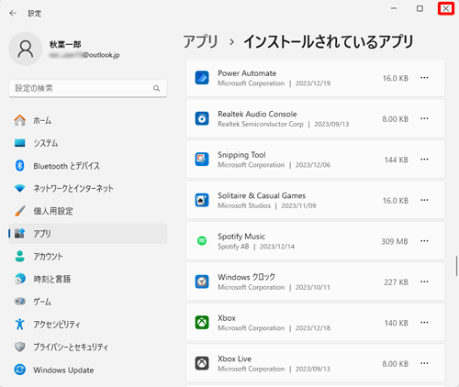Click the user name 秋葉一郎

click(x=65, y=45)
